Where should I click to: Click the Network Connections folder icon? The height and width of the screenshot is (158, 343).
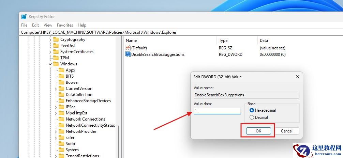[x=61, y=119]
